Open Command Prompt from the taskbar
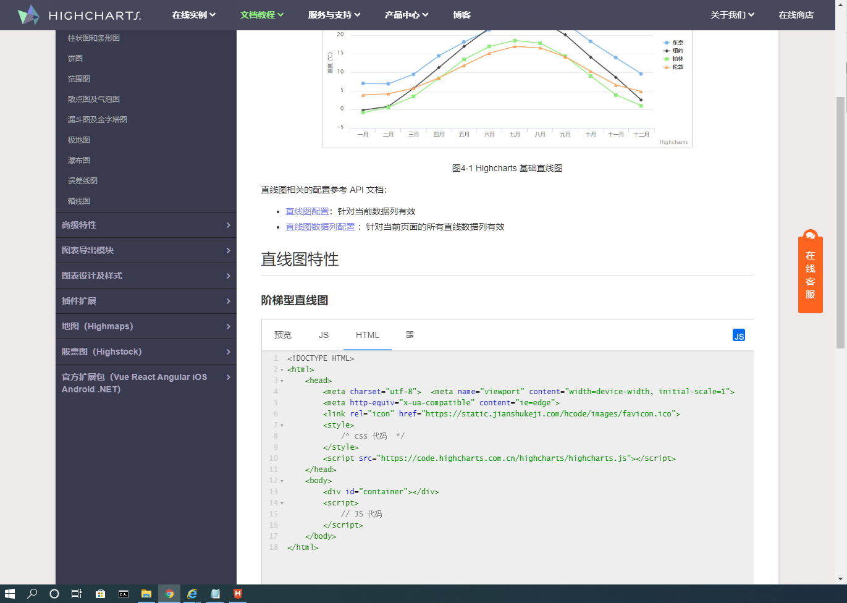 [x=124, y=594]
